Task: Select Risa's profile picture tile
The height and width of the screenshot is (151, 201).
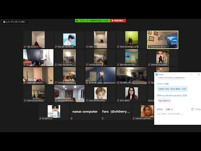Action: click(x=70, y=40)
